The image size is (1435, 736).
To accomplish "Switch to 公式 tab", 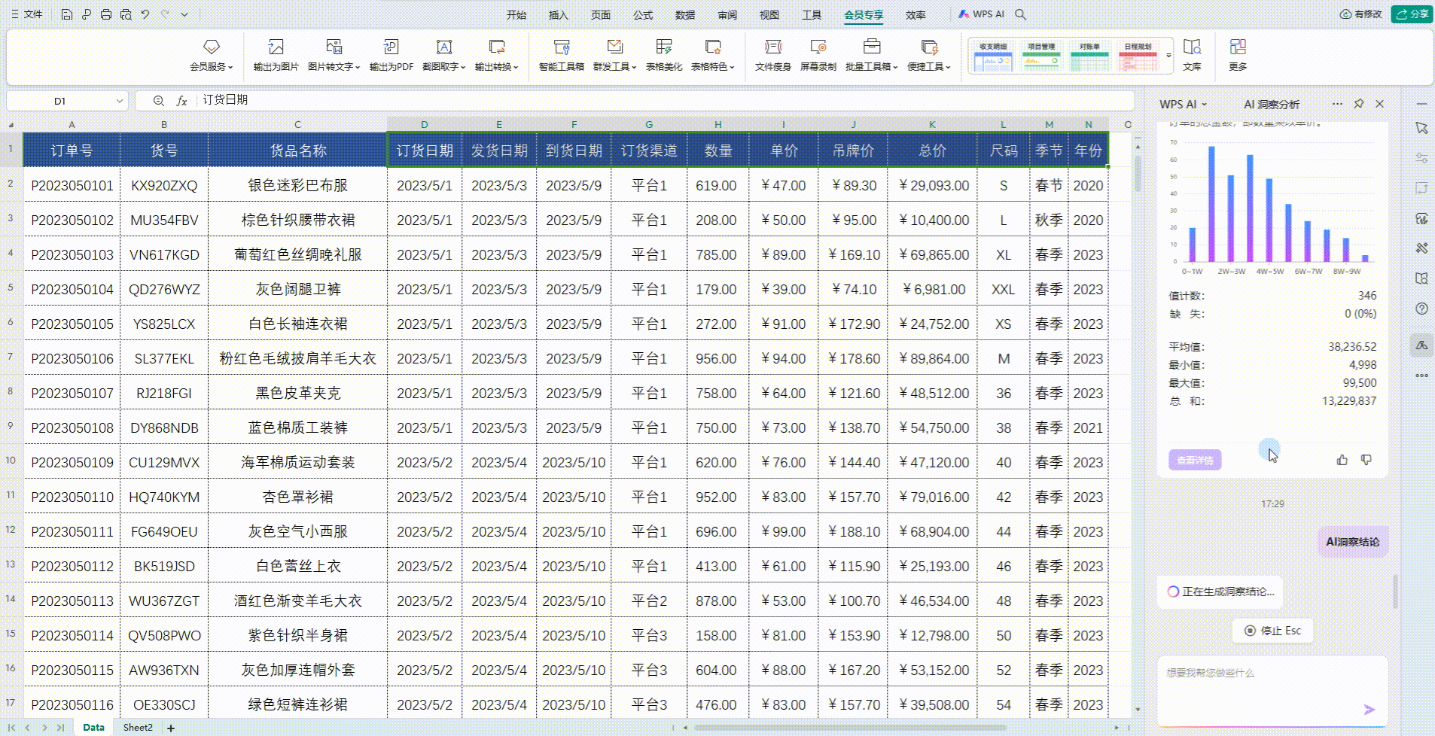I will [643, 15].
